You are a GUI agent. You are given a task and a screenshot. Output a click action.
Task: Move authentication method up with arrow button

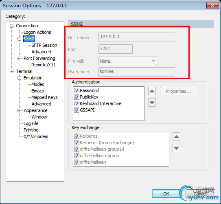[x=152, y=91]
